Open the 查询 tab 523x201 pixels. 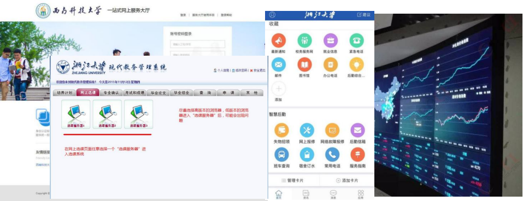[205, 93]
